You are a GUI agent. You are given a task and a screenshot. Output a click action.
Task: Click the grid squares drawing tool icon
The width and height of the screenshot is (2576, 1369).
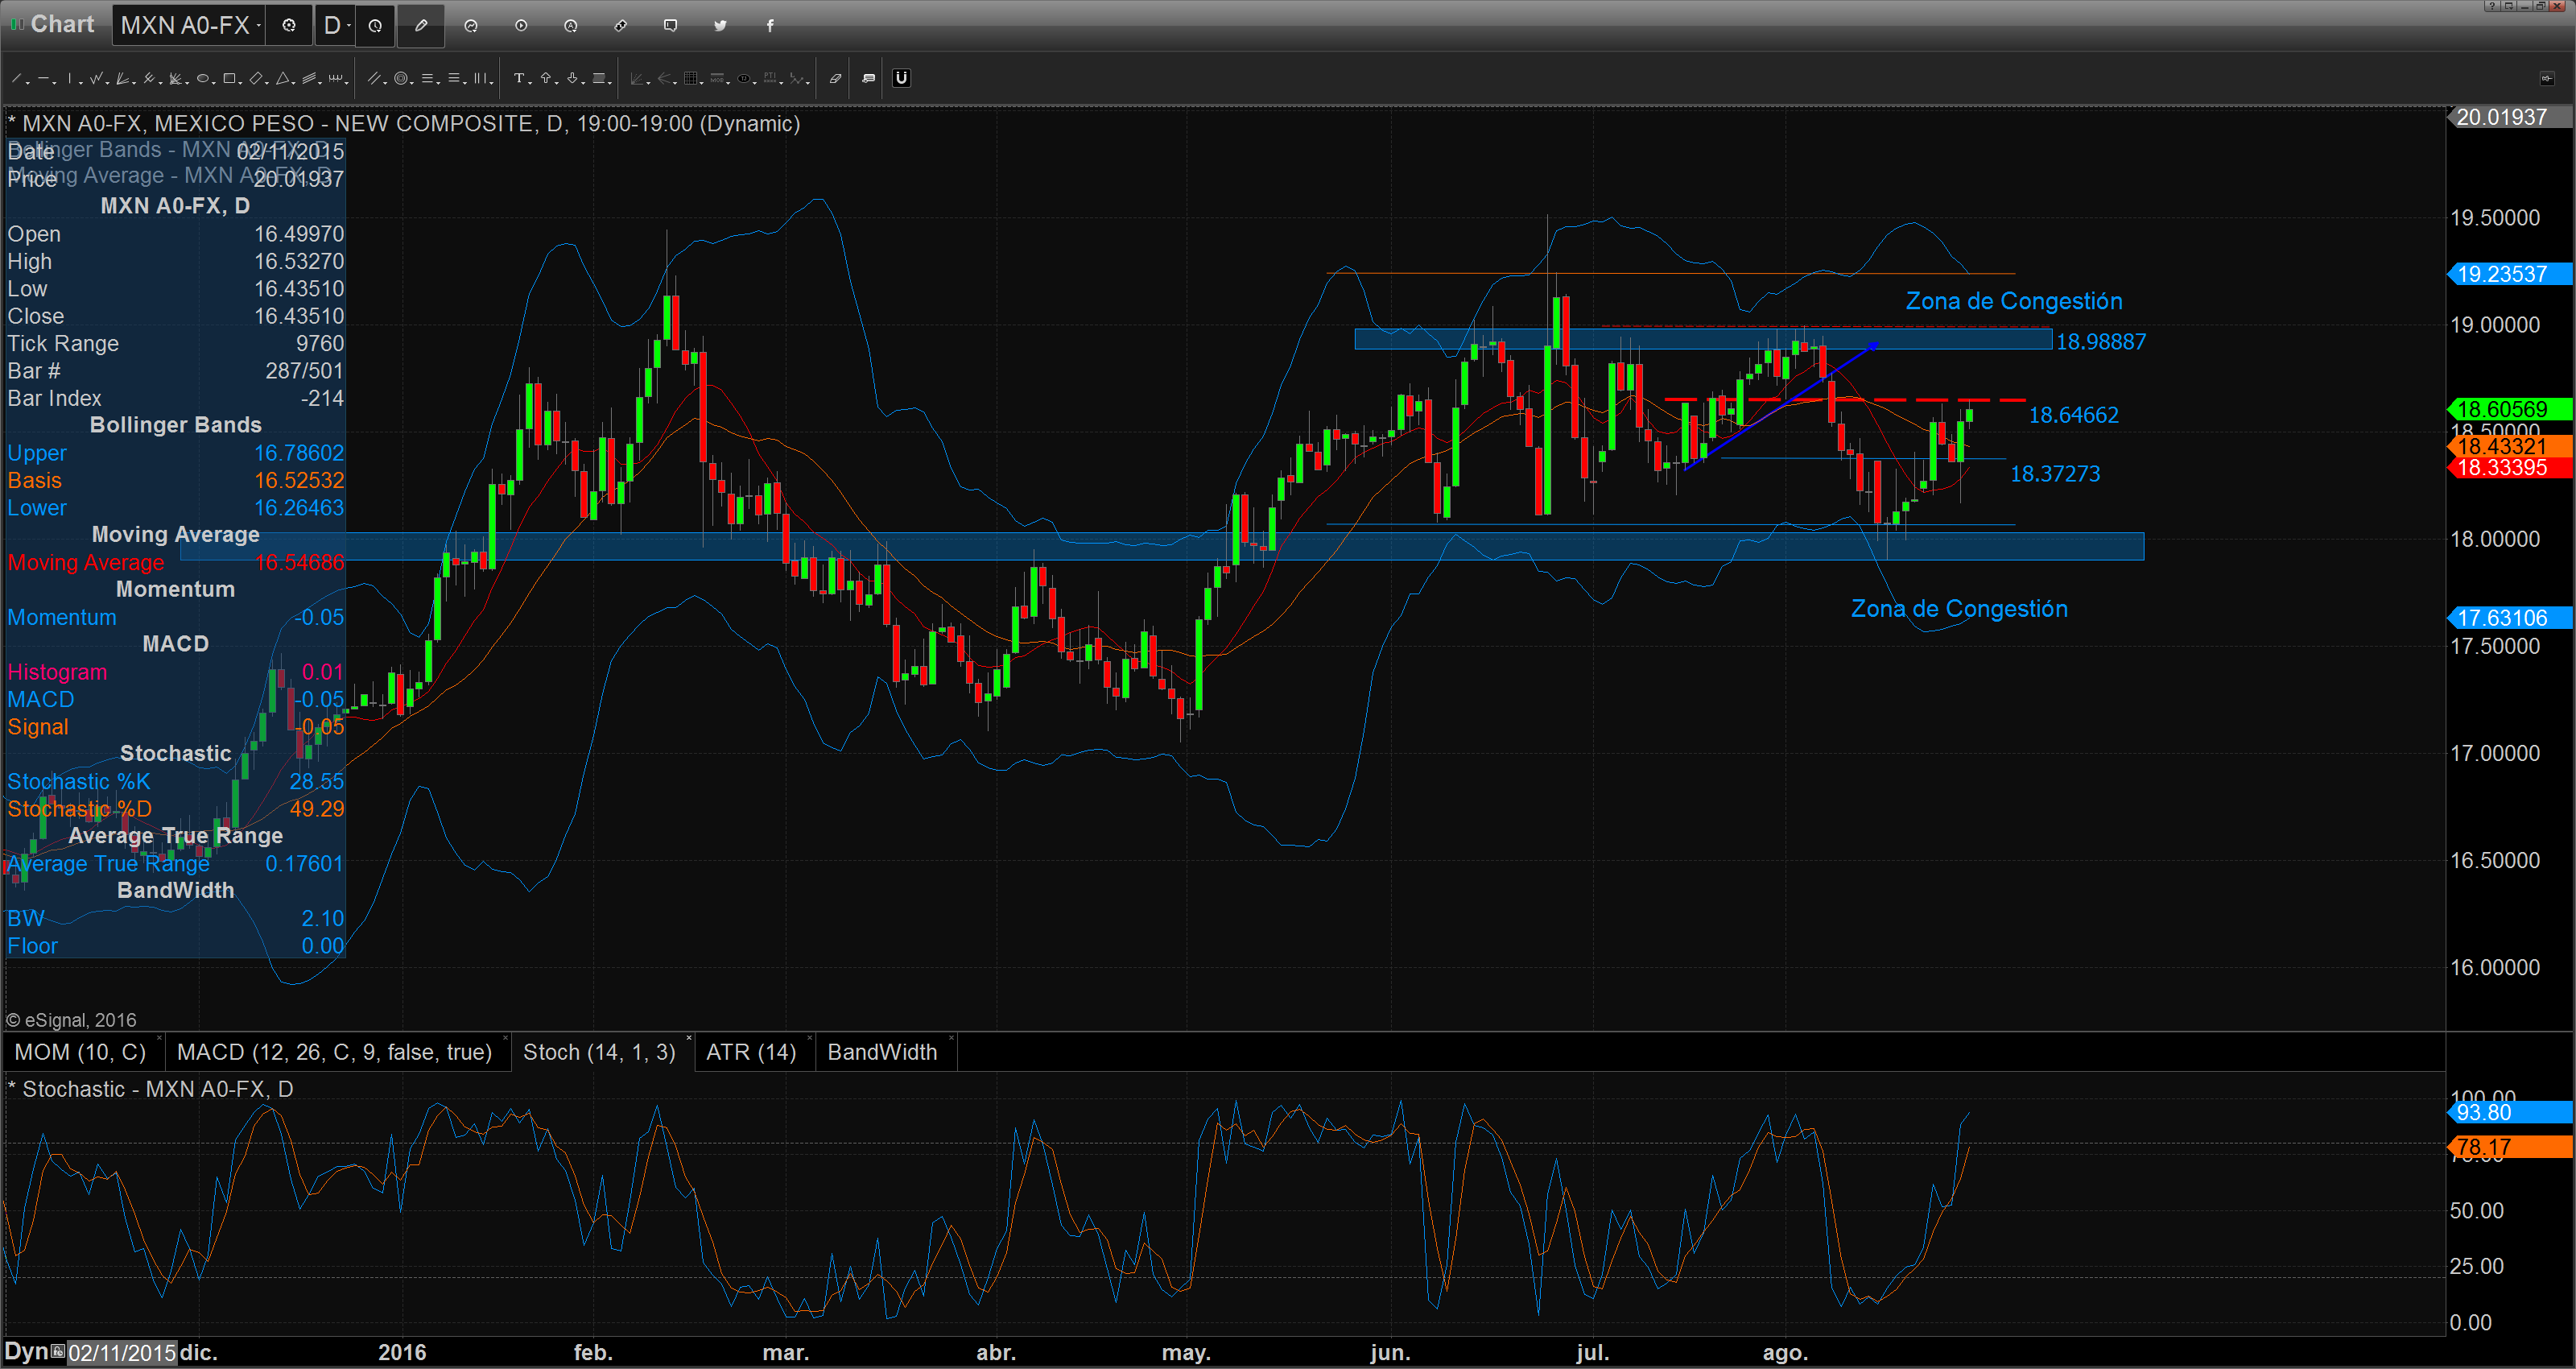click(x=691, y=78)
